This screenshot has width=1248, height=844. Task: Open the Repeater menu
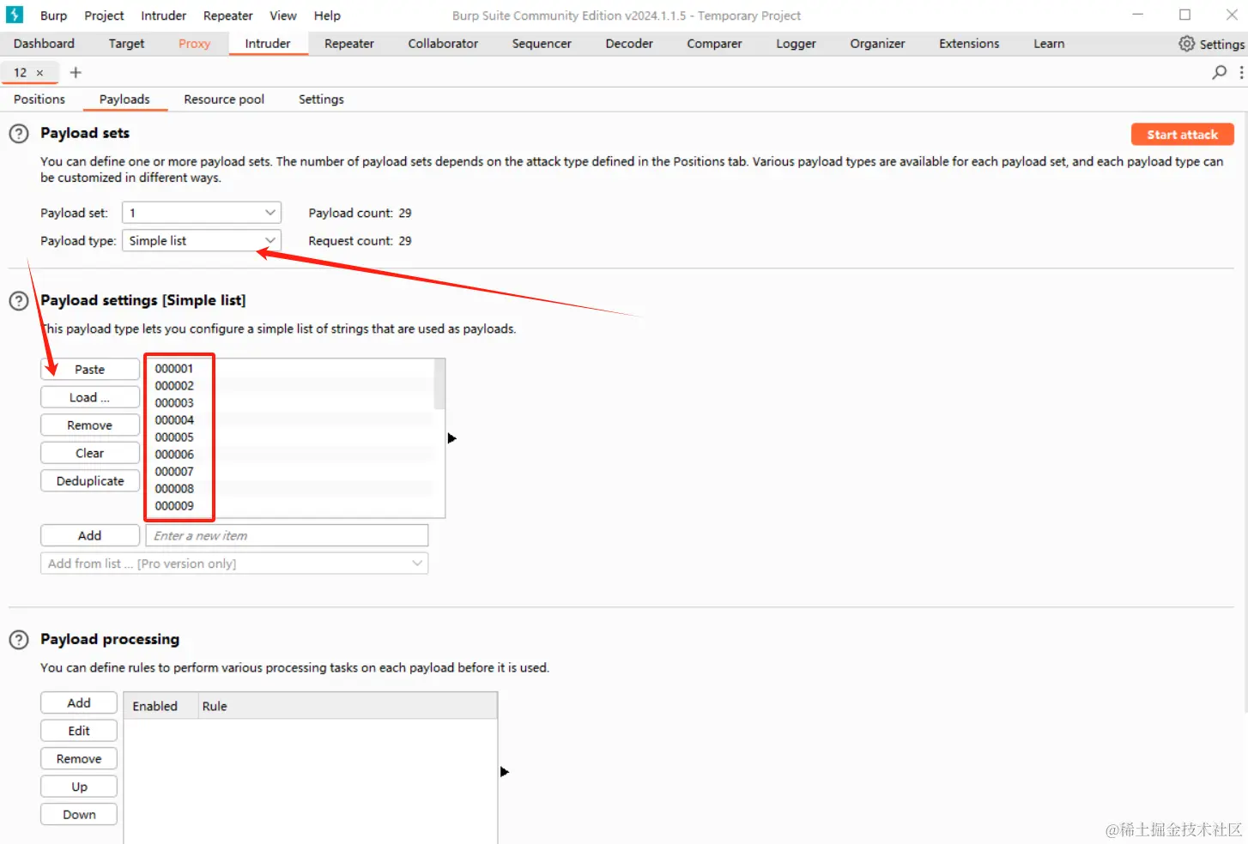[x=228, y=15]
